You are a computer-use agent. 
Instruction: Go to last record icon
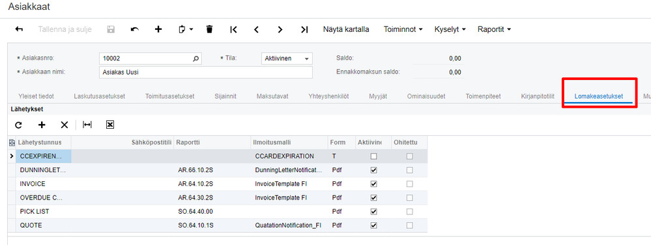[x=304, y=29]
